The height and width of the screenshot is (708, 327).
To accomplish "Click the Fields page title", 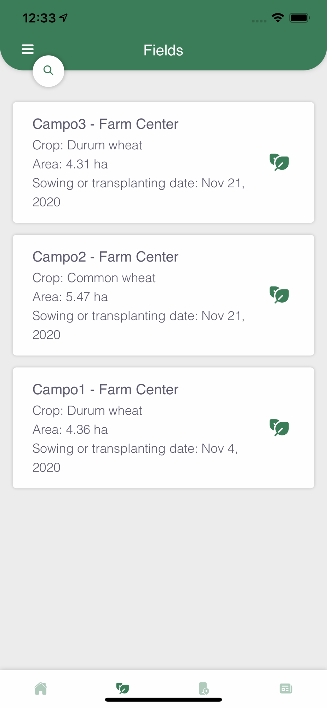I will tap(163, 50).
